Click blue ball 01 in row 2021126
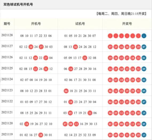This screenshot has width=152, height=140. click(x=144, y=58)
